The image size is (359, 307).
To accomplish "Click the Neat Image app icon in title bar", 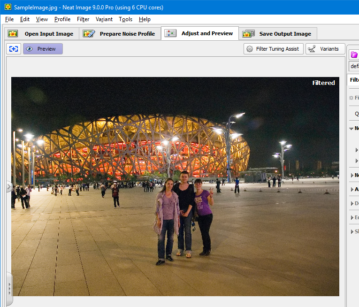I will tap(8, 8).
